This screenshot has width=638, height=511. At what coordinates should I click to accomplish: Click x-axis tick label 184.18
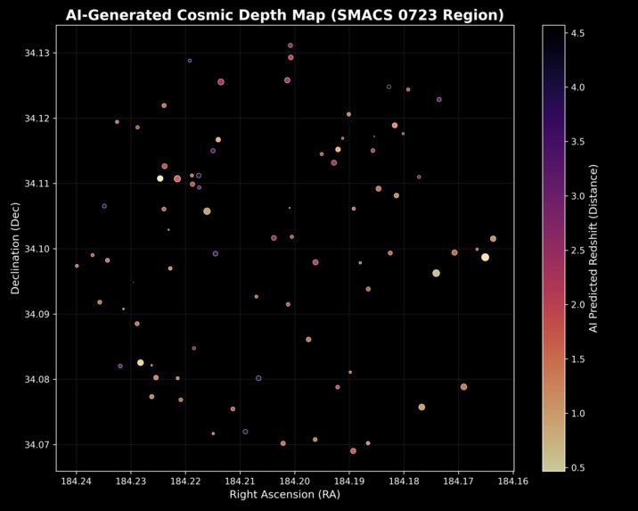tap(404, 482)
